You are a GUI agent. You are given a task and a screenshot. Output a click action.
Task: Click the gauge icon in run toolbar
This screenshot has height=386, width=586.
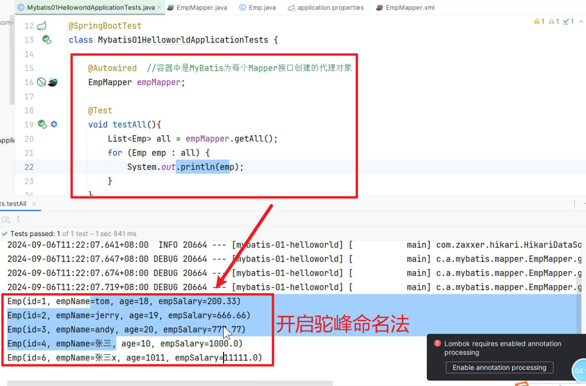(6, 219)
